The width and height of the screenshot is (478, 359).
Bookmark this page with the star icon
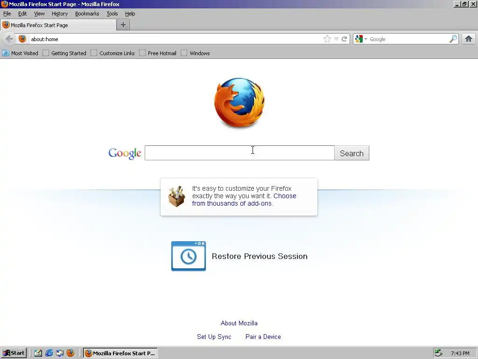coord(327,39)
